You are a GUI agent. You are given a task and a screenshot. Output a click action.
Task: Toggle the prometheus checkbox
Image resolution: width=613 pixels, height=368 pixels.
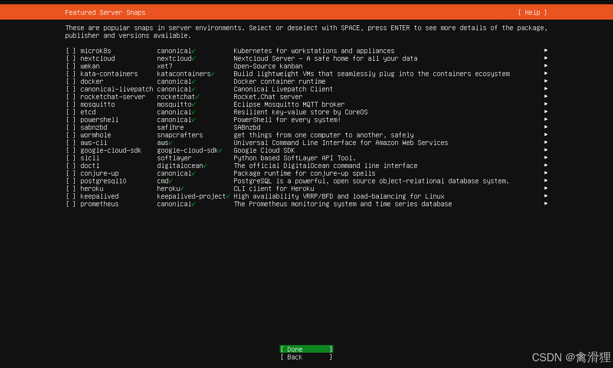point(71,204)
